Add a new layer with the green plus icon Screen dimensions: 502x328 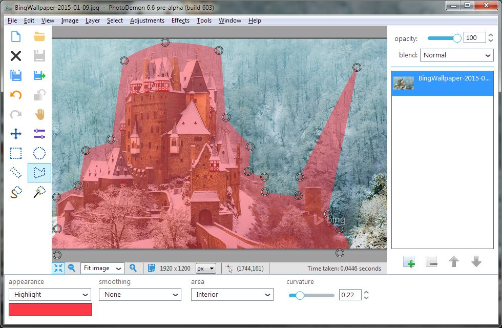click(409, 262)
